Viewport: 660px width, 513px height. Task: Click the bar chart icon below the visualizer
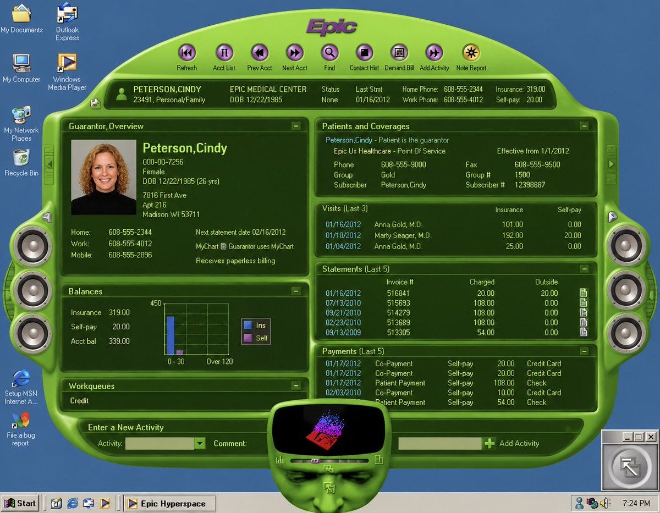click(280, 460)
